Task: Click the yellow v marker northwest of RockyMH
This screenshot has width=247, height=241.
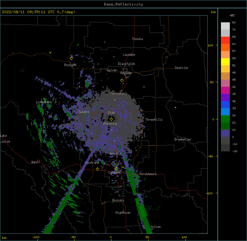Action: [x=50, y=53]
